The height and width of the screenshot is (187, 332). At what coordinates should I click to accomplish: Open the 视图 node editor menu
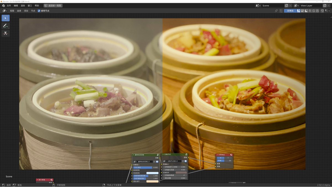[12, 11]
